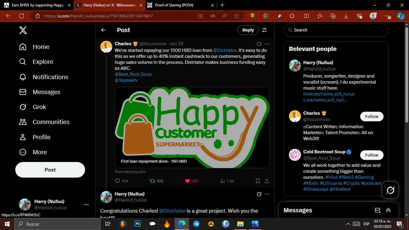Bookmark Charles's post
Viewport: 409px width, 230px height.
[x=258, y=181]
